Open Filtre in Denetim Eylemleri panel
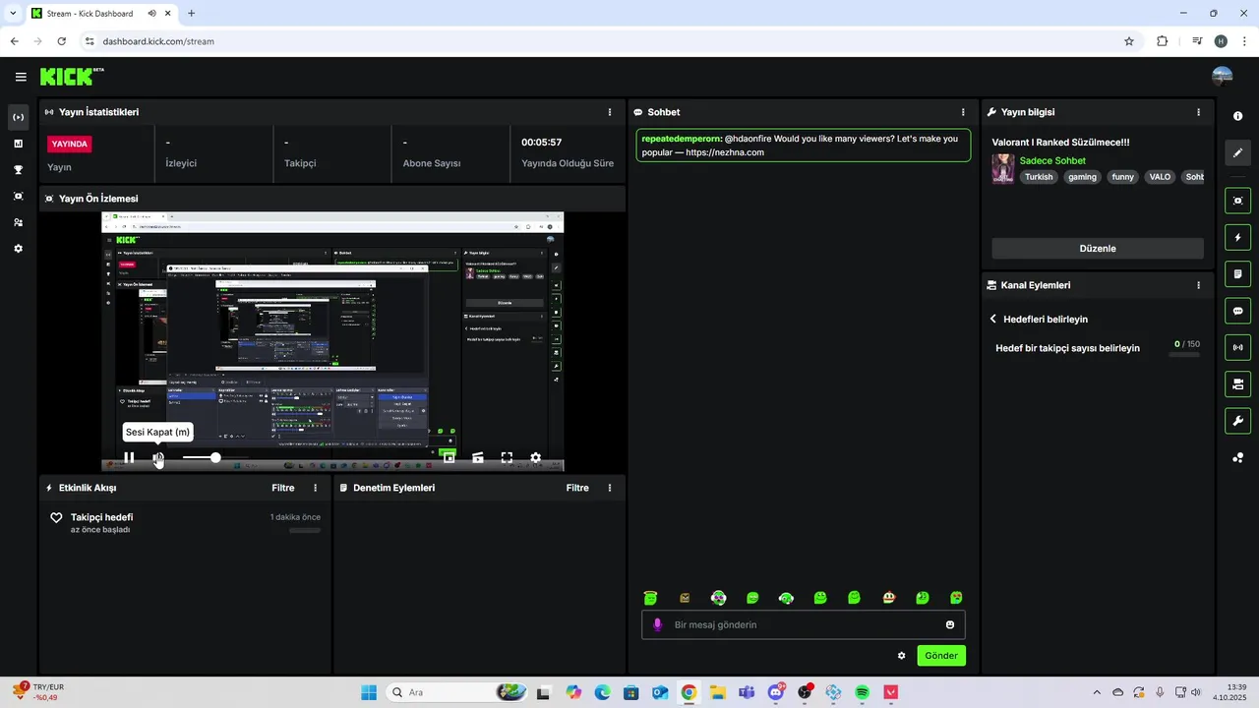 coord(577,488)
